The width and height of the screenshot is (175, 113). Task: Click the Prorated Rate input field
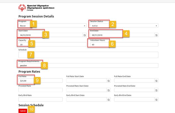coord(40,90)
